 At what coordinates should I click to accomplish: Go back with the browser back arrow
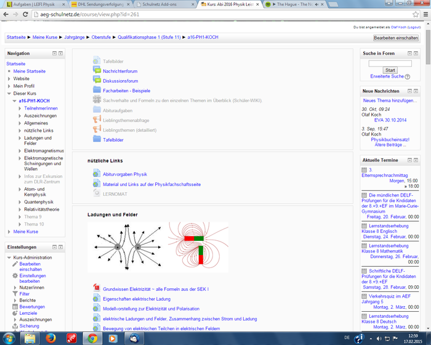pyautogui.click(x=6, y=14)
